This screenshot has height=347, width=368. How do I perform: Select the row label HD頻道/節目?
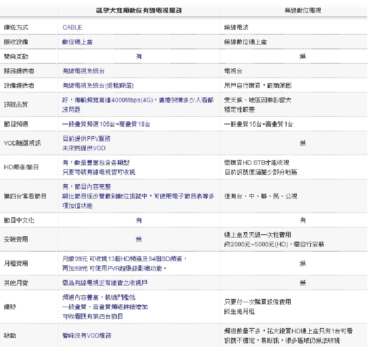pos(21,167)
